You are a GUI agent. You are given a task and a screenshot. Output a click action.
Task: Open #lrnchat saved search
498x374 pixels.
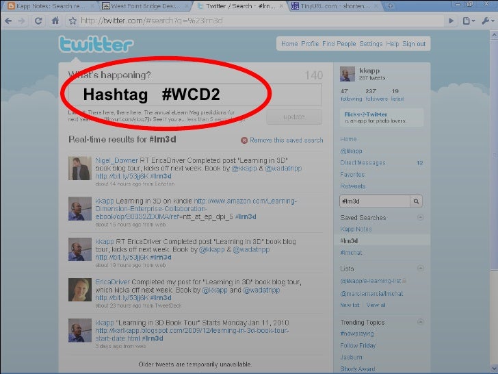tap(351, 253)
